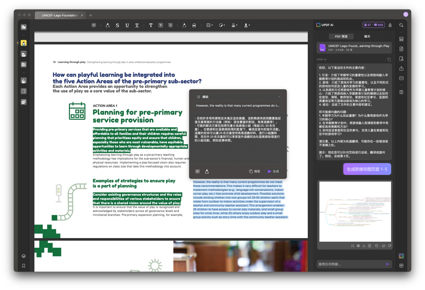
Task: Select the highlighter tool in the top toolbar
Action: (x=108, y=25)
